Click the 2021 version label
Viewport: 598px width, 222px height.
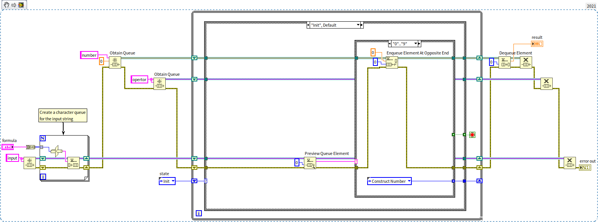591,6
